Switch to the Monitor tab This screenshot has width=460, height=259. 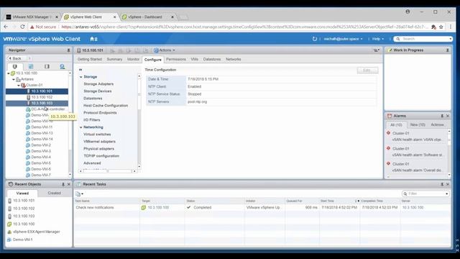tap(133, 59)
